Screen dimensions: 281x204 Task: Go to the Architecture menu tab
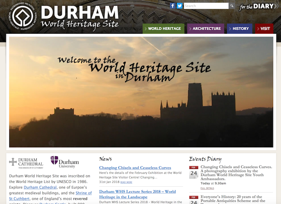pos(206,29)
